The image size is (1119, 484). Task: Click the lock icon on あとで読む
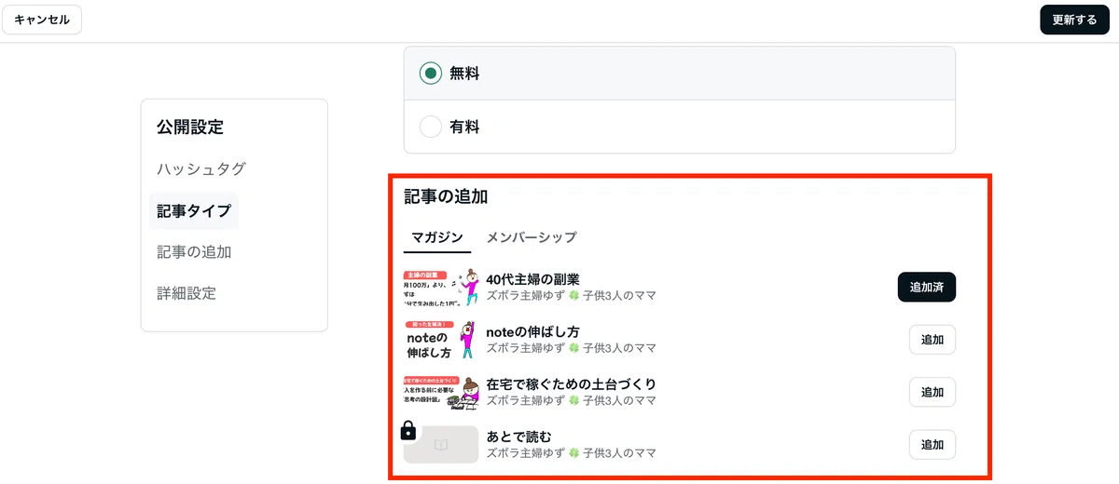(408, 430)
